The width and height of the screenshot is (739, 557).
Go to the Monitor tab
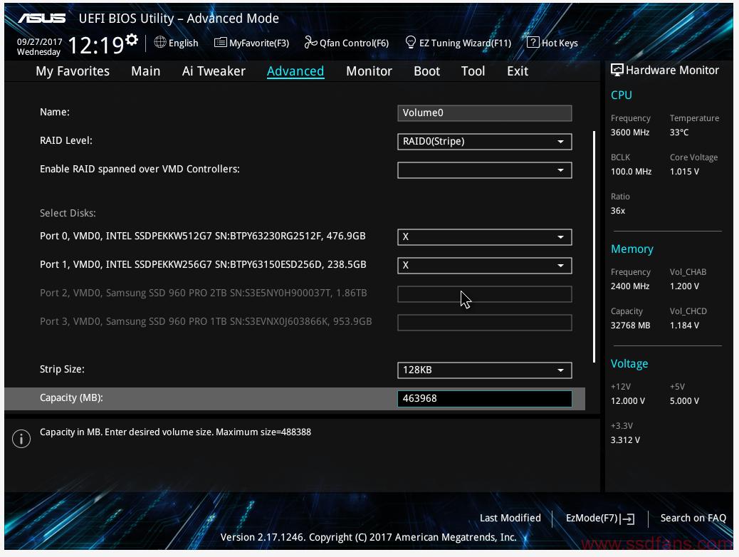(x=369, y=71)
